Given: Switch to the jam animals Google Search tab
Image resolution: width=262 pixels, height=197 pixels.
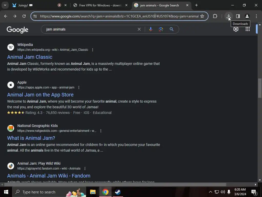Looking at the screenshot, I should (x=159, y=5).
